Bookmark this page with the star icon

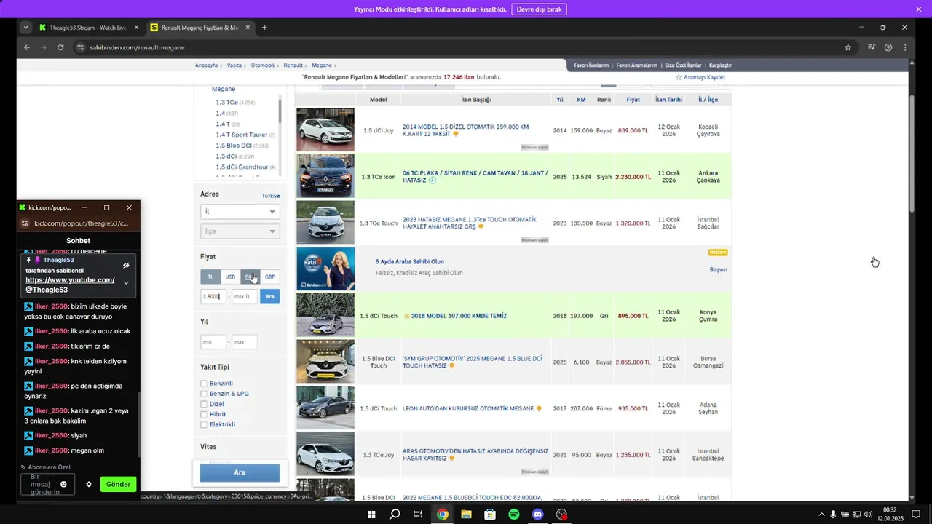tap(848, 47)
